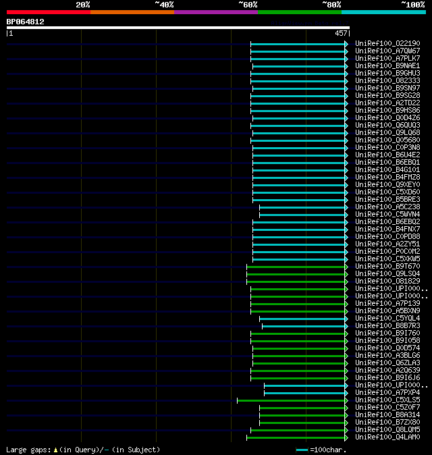Click the UniRef100_A7PXP4 label

point(387,393)
